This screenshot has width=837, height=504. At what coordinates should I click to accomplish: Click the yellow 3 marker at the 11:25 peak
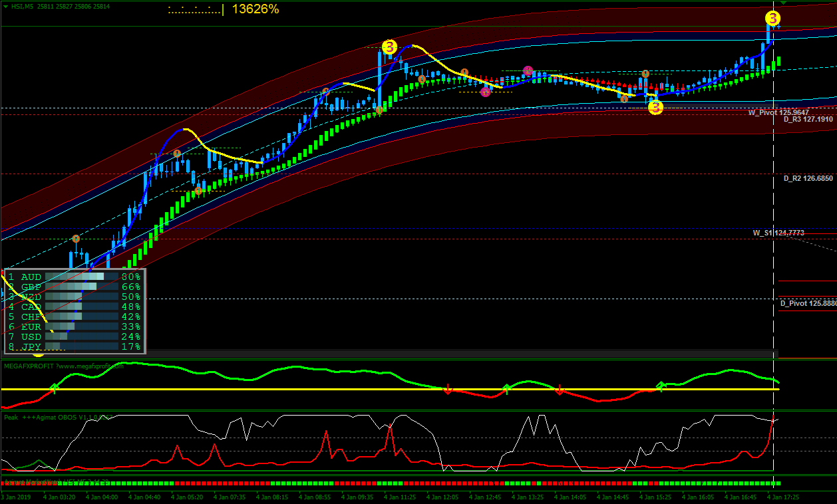(389, 47)
